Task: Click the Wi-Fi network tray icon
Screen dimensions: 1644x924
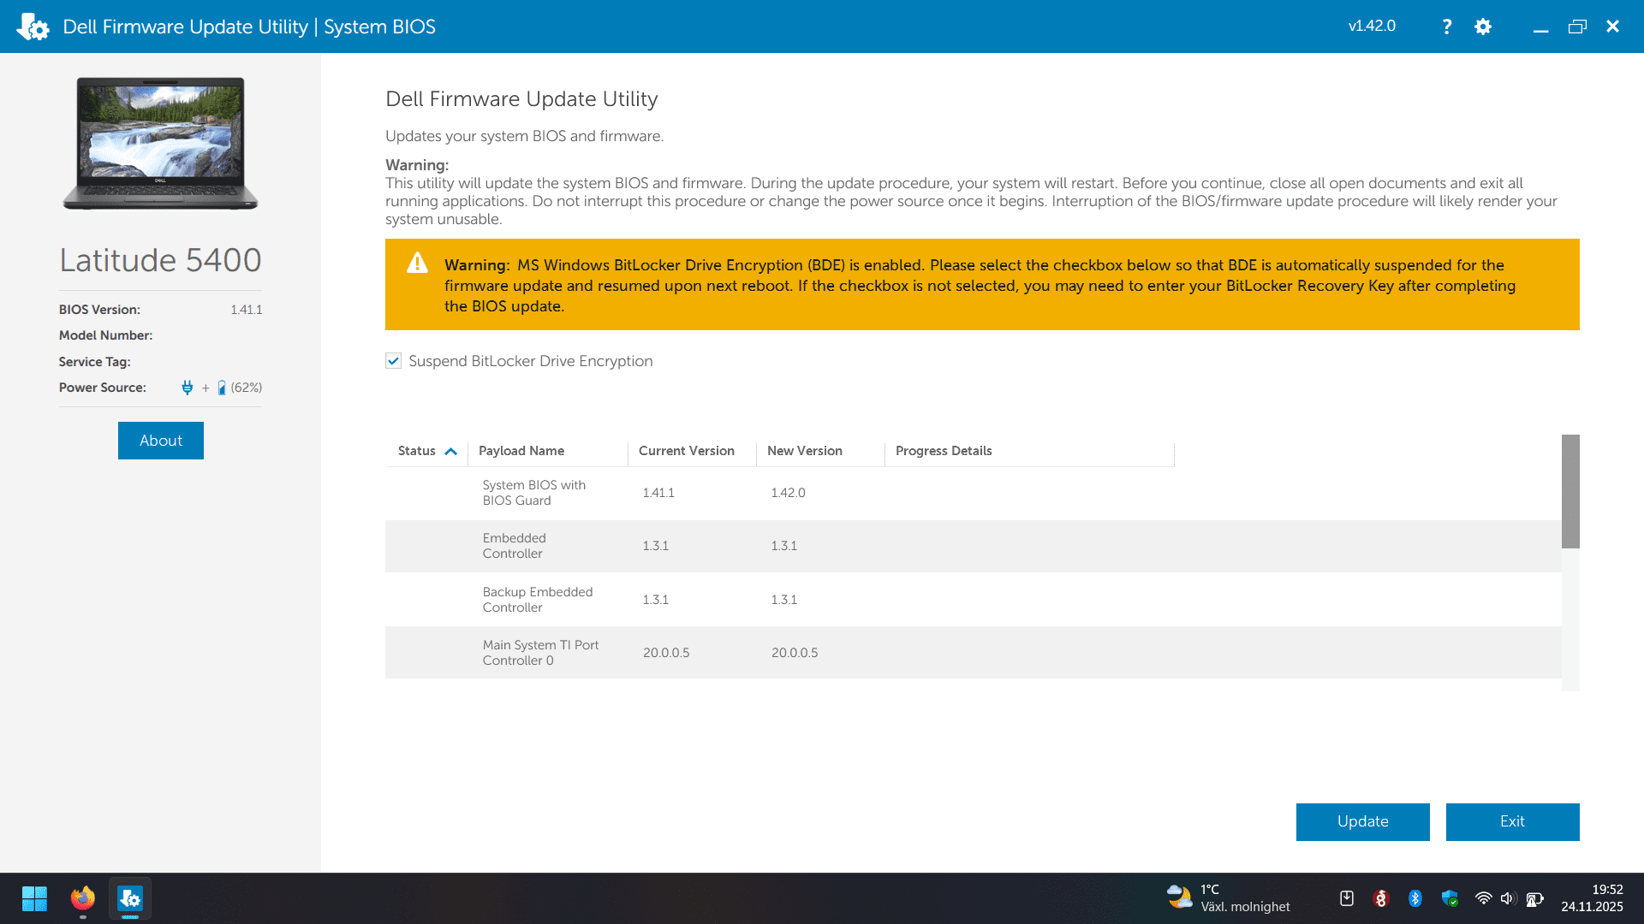Action: tap(1483, 898)
